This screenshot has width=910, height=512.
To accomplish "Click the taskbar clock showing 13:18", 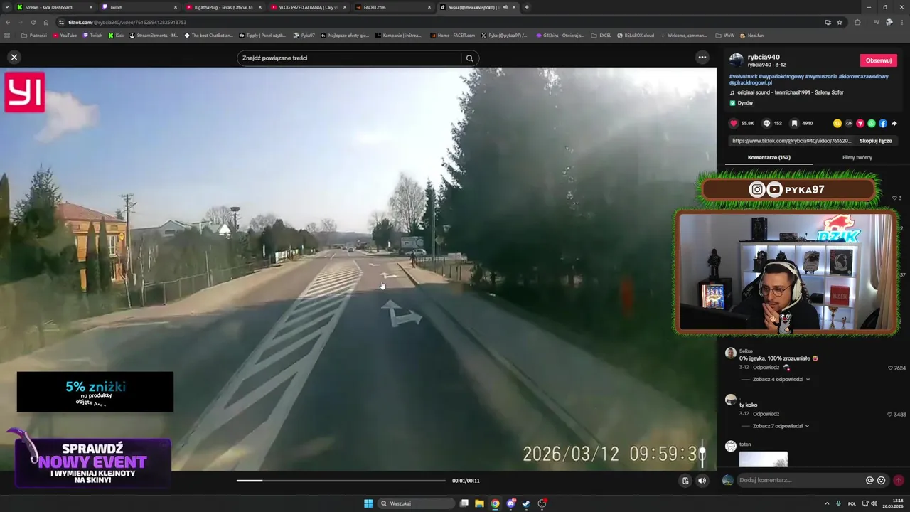I will click(x=893, y=503).
